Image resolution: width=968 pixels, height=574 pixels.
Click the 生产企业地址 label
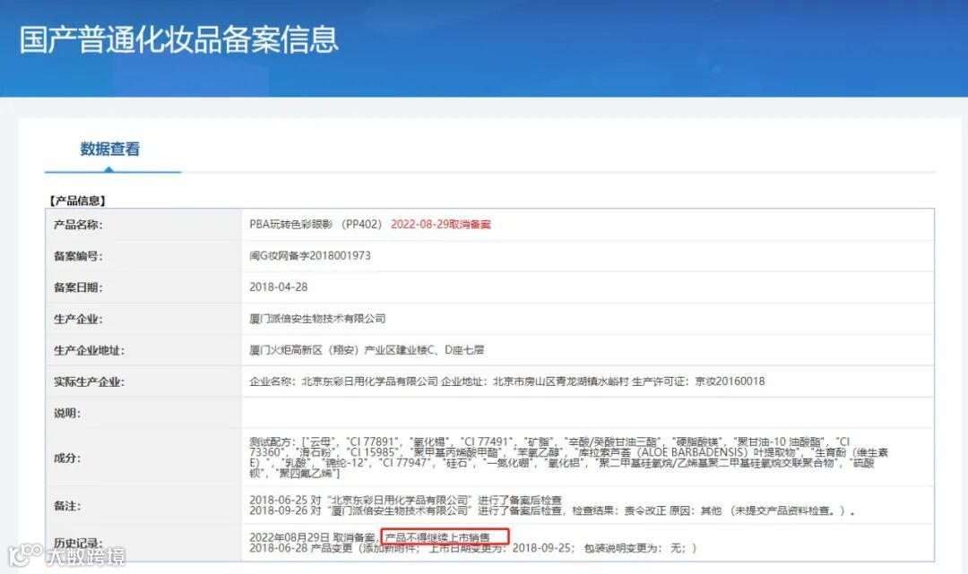point(89,351)
